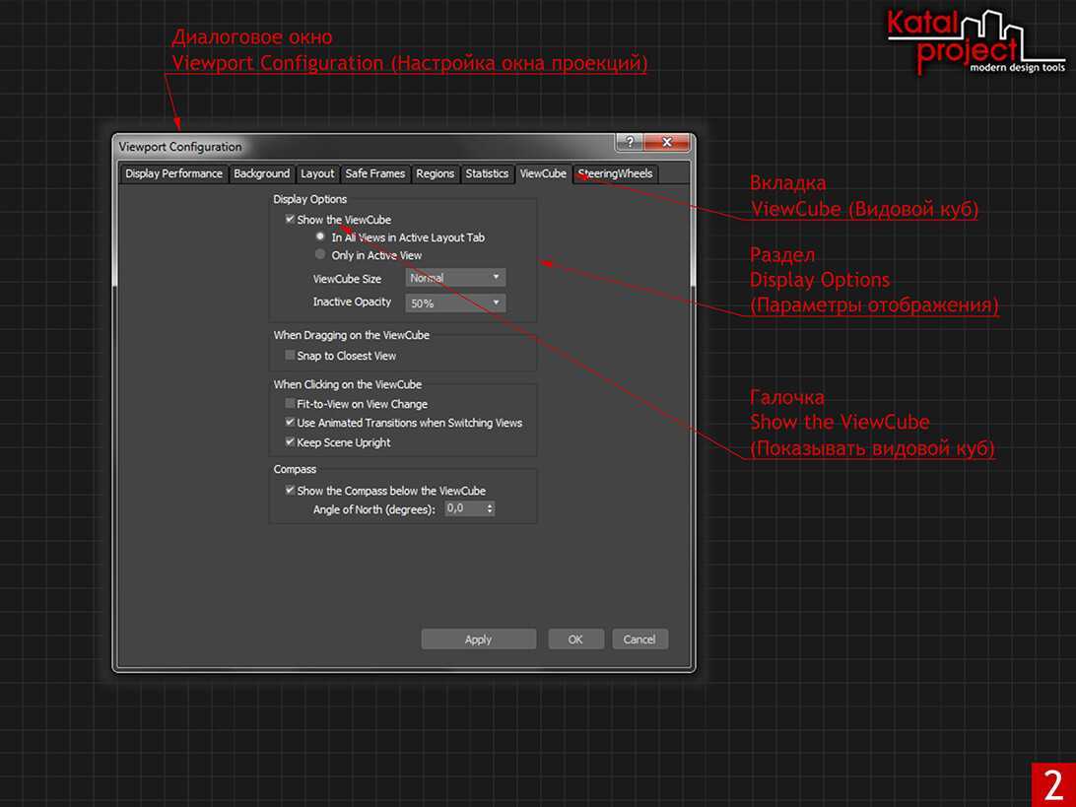Open the SteeringWheels tab
Image resolution: width=1076 pixels, height=807 pixels.
point(616,174)
